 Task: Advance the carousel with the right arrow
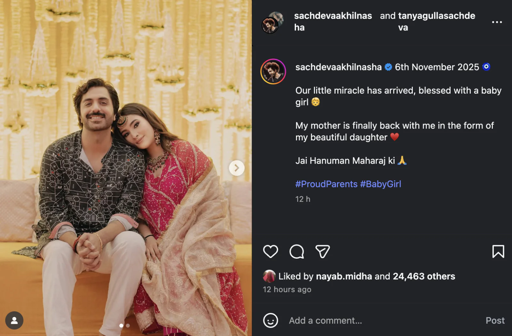click(x=236, y=168)
